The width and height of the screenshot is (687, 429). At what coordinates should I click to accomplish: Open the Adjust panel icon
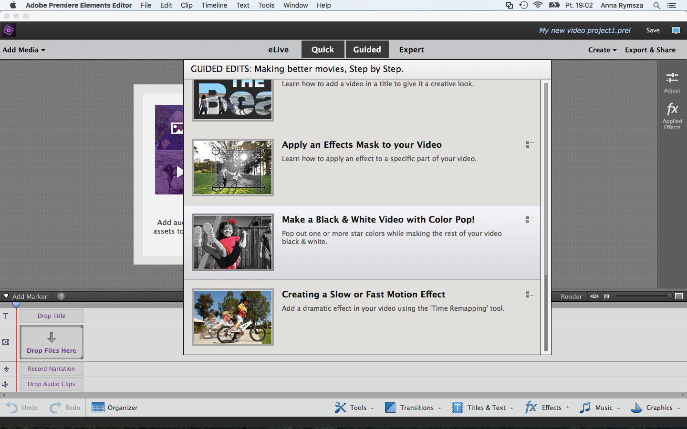coord(672,78)
